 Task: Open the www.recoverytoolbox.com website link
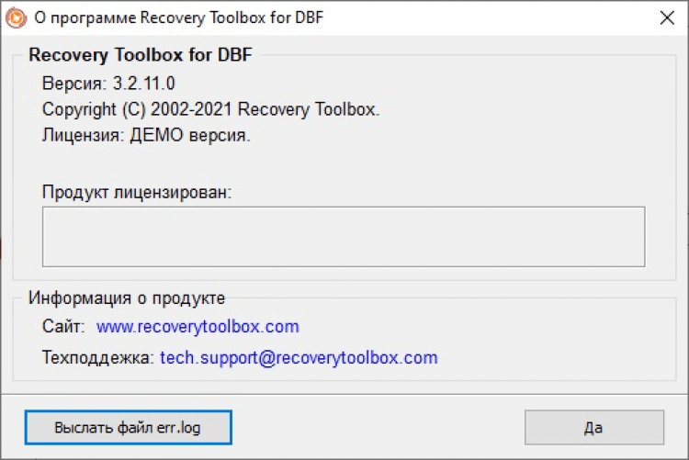coord(198,327)
